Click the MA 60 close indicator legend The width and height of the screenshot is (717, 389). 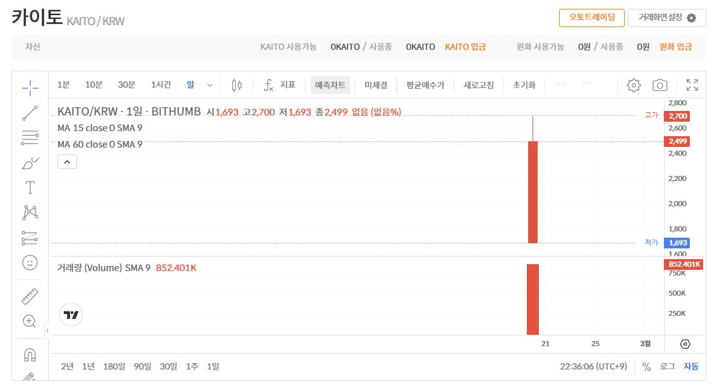[x=100, y=144]
